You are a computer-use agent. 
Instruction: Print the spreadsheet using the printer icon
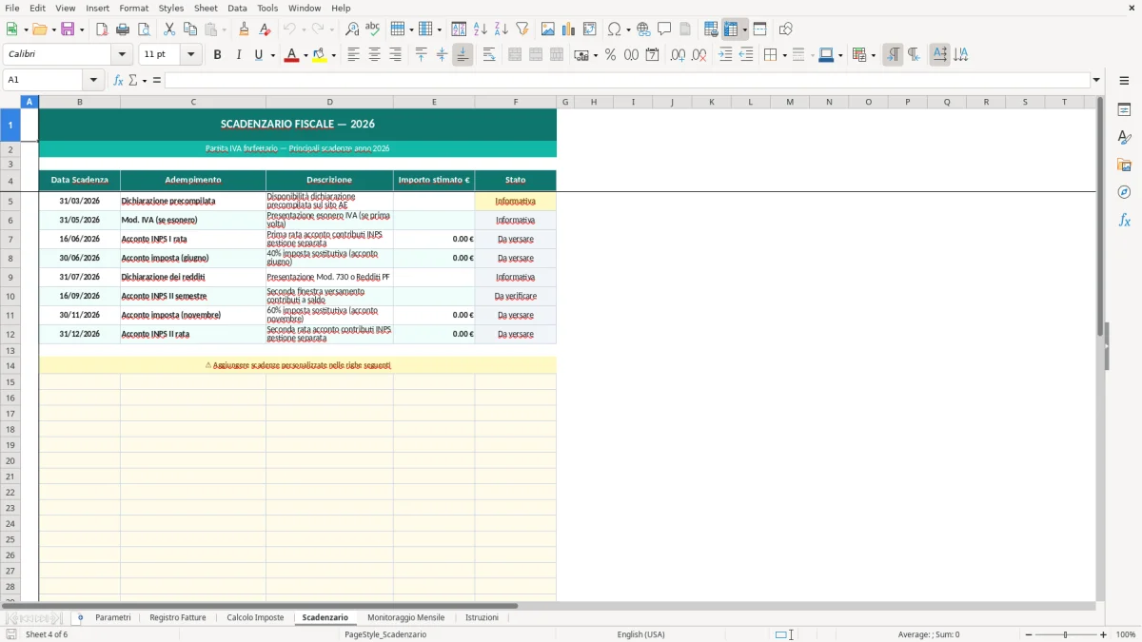tap(123, 29)
